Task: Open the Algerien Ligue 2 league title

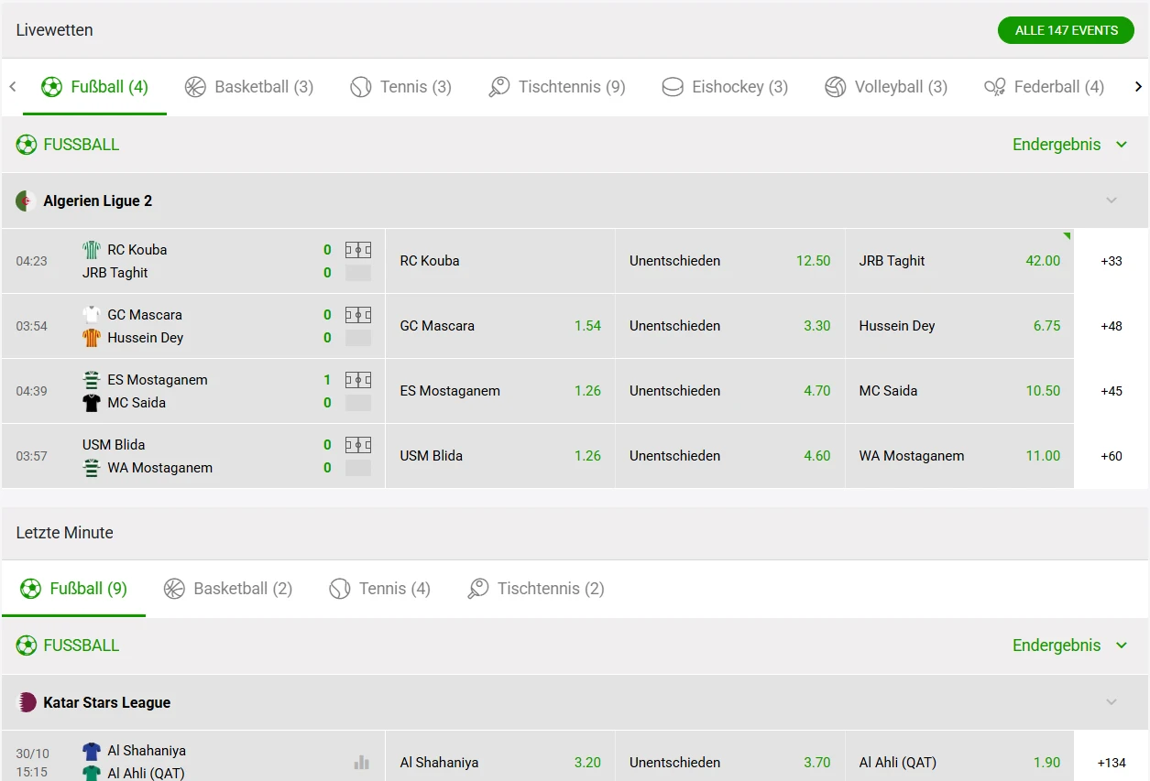Action: coord(98,201)
